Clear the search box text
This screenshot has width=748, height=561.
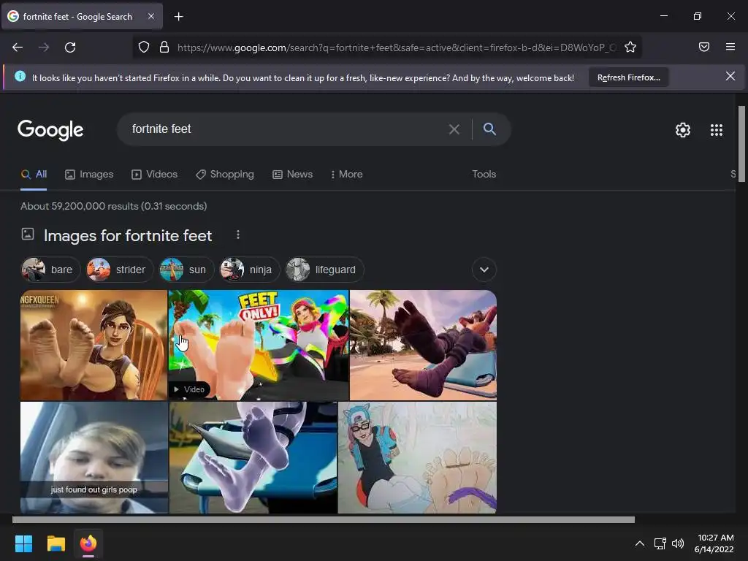pos(454,129)
